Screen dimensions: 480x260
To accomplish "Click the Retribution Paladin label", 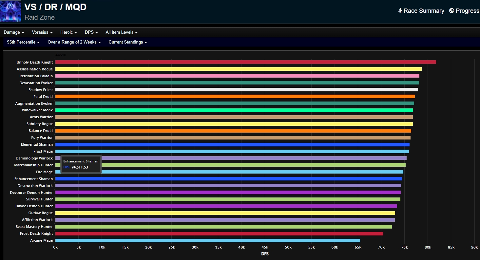I will pos(36,76).
